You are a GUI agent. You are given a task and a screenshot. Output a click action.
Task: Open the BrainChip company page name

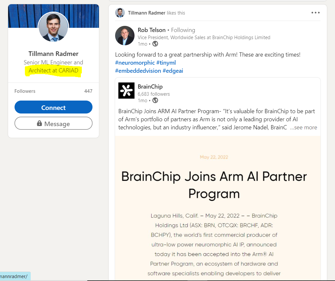[150, 87]
